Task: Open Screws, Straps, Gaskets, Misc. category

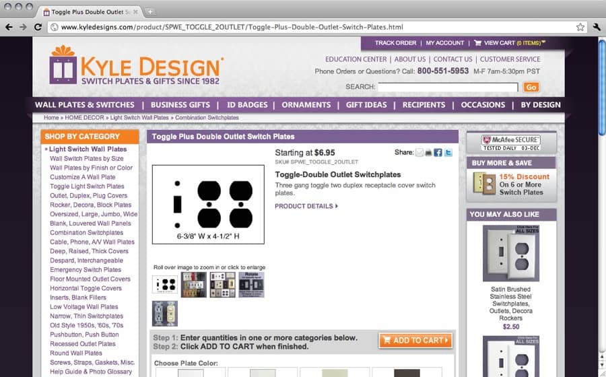Action: [92, 362]
